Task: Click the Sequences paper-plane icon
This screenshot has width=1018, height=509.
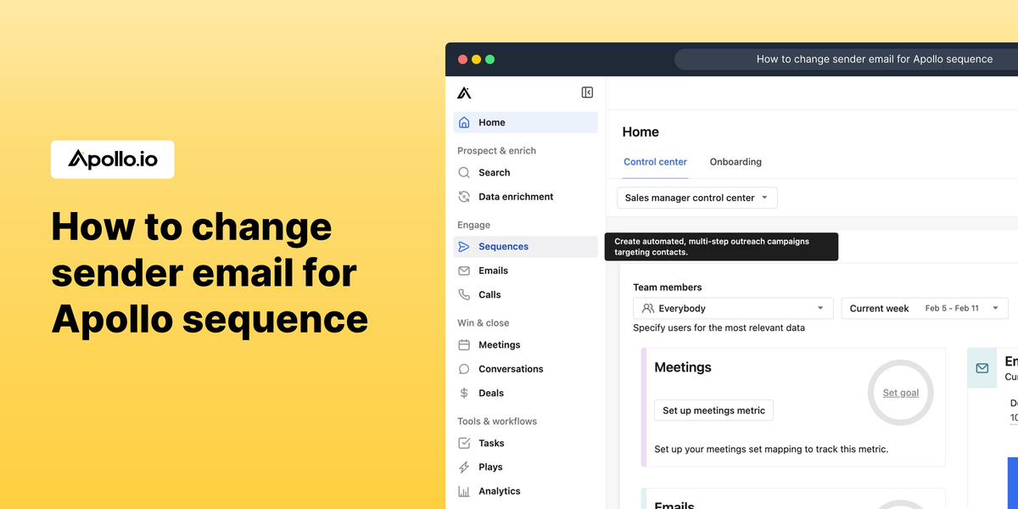Action: click(464, 246)
